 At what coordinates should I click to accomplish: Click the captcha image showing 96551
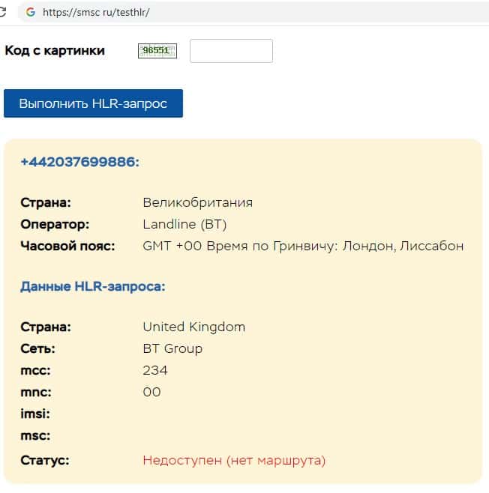coord(157,51)
